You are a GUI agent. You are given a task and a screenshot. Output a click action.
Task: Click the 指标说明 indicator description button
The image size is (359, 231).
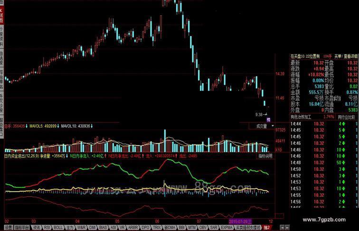point(265,156)
